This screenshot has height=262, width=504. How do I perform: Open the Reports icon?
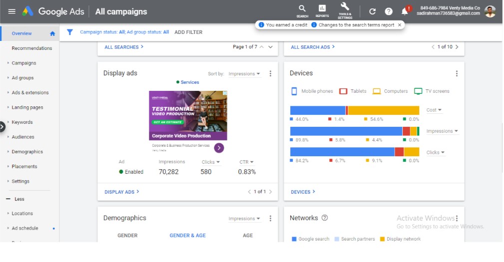click(322, 9)
